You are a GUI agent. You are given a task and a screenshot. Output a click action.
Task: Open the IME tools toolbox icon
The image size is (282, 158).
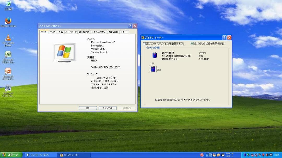click(x=218, y=155)
